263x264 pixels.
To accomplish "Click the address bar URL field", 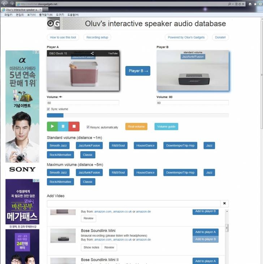I will [x=121, y=4].
